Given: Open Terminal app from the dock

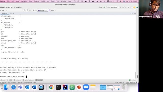Looking at the screenshot, I should coord(58,87).
